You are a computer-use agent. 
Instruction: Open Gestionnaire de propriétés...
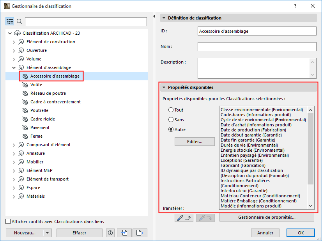tap(267, 217)
